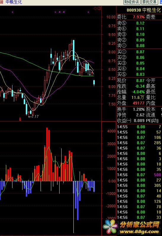This screenshot has height=236, width=162.
Task: Select the 买④ price 8.04
Action: (140, 69)
